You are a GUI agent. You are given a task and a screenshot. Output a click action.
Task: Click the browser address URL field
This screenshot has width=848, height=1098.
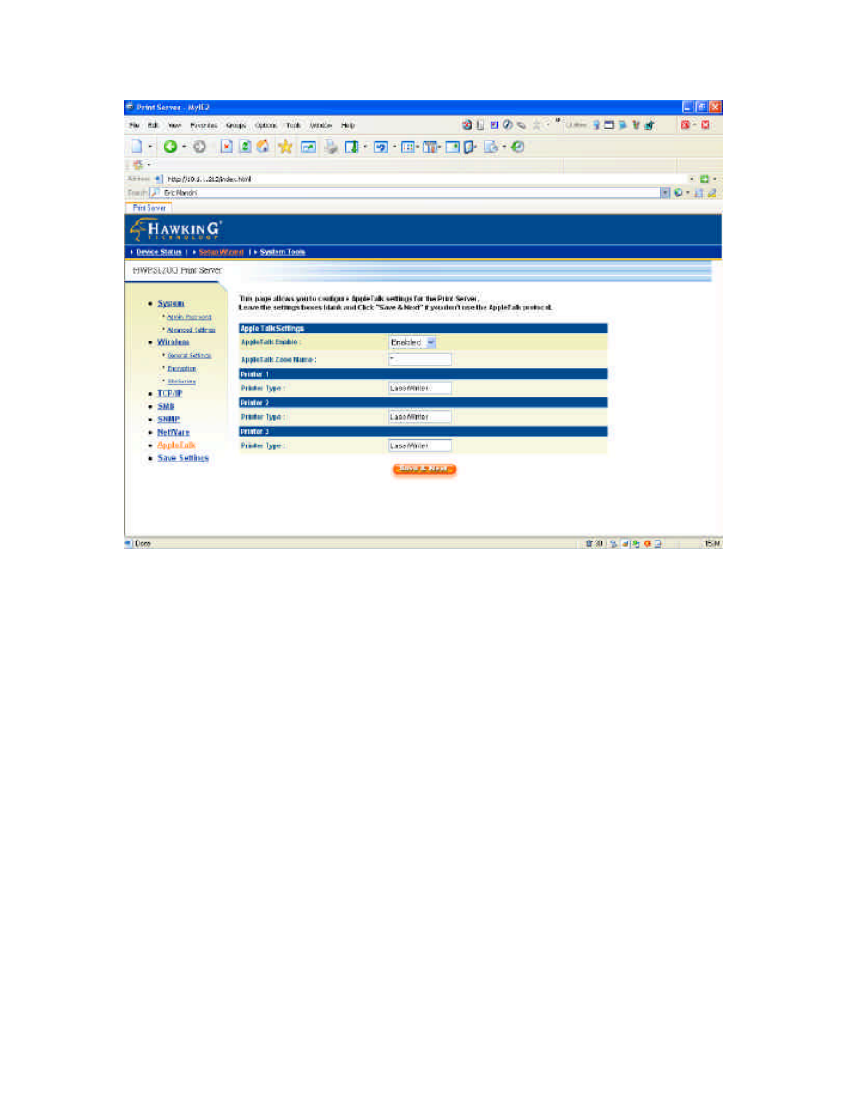[x=426, y=179]
